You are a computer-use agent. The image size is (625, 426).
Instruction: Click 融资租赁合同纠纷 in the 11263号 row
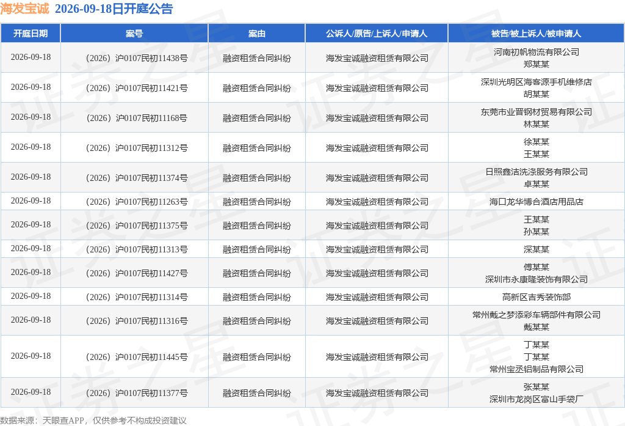click(257, 202)
